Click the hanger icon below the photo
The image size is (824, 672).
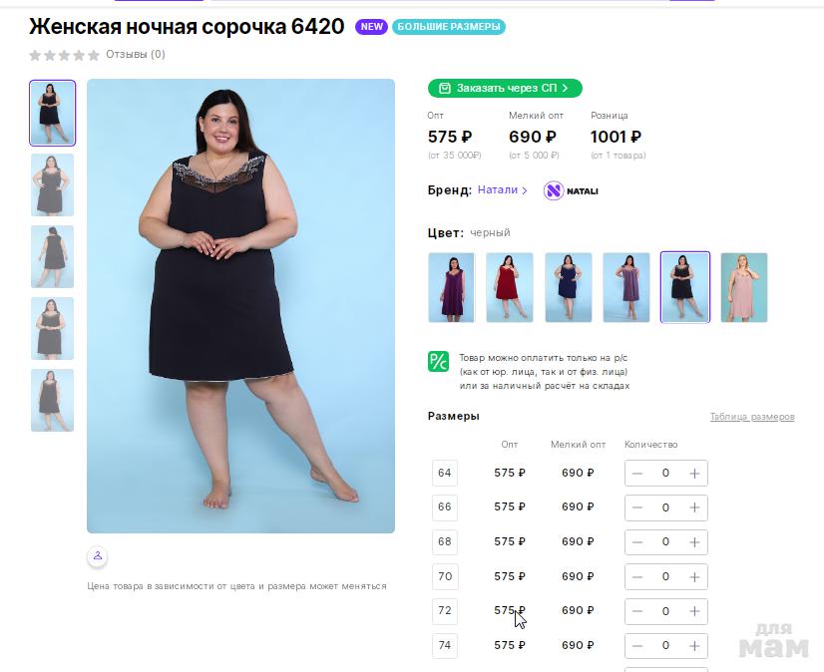(97, 555)
